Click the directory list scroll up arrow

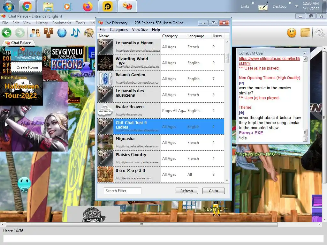click(227, 42)
